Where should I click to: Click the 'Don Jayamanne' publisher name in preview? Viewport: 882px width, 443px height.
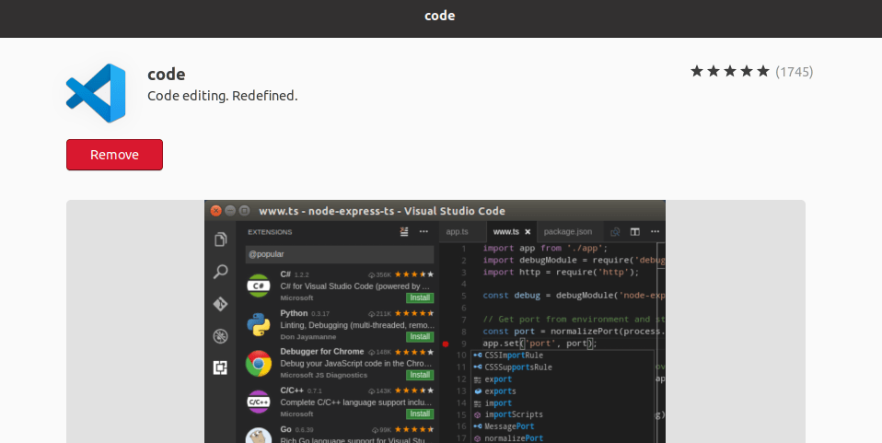[308, 336]
